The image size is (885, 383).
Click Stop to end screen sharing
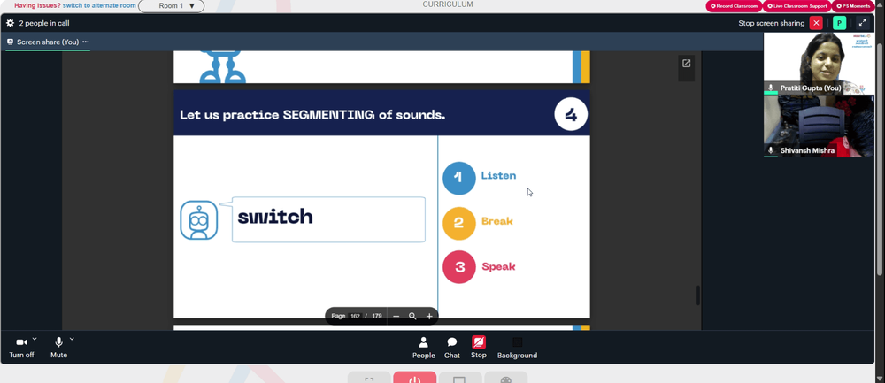(479, 348)
